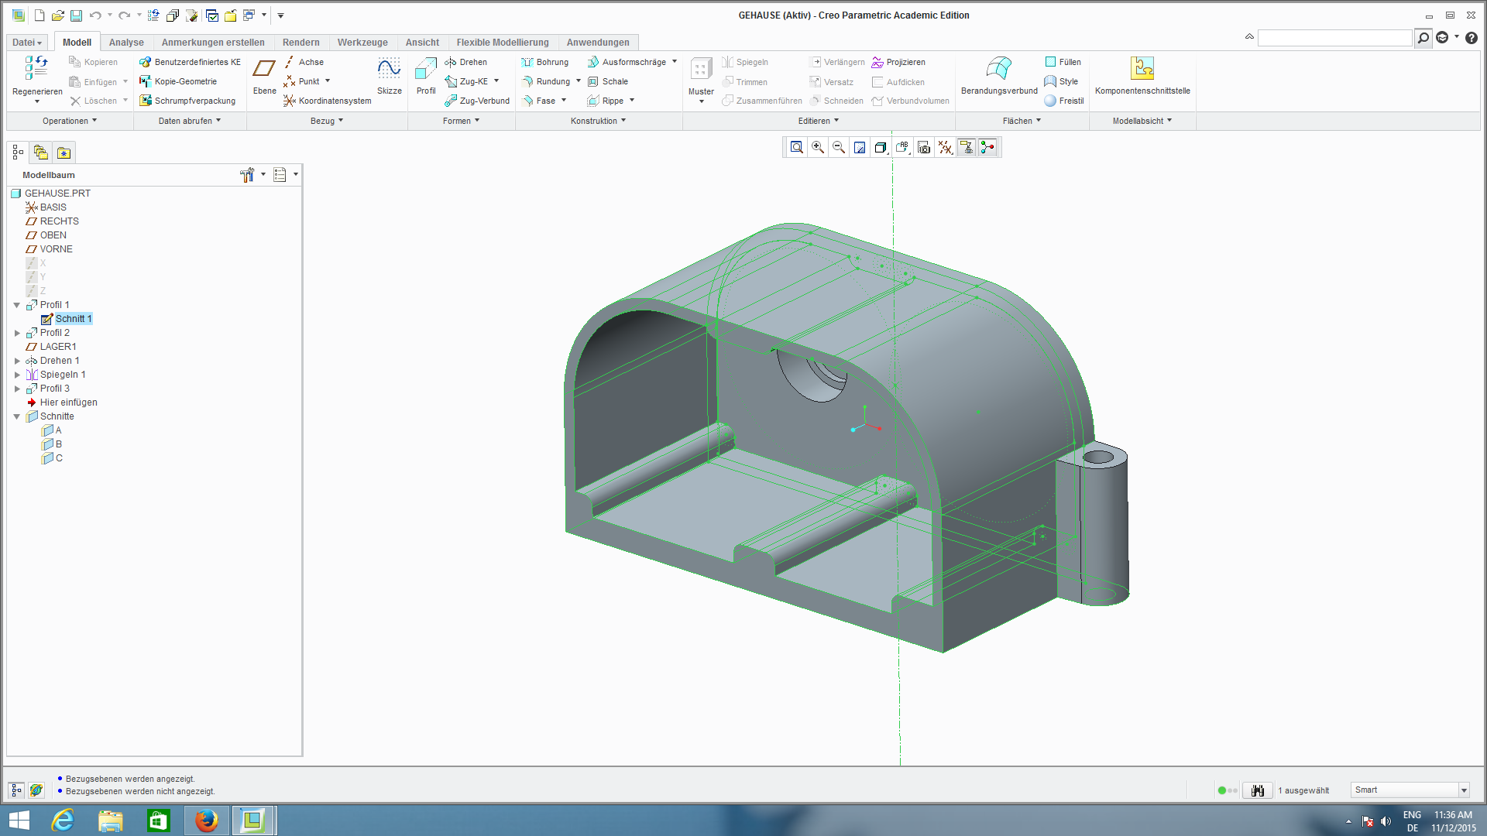Switch to the Analyse tab
This screenshot has width=1487, height=836.
click(x=126, y=43)
